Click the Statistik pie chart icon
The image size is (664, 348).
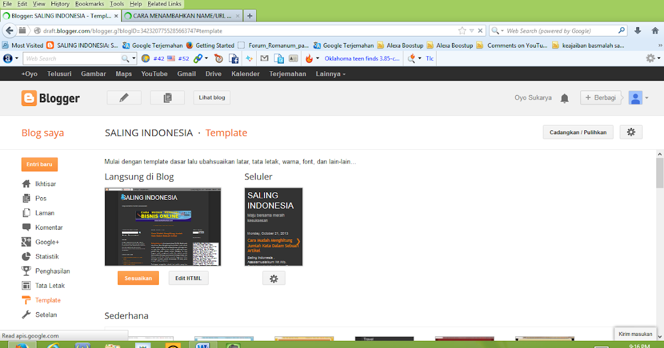[x=26, y=256]
